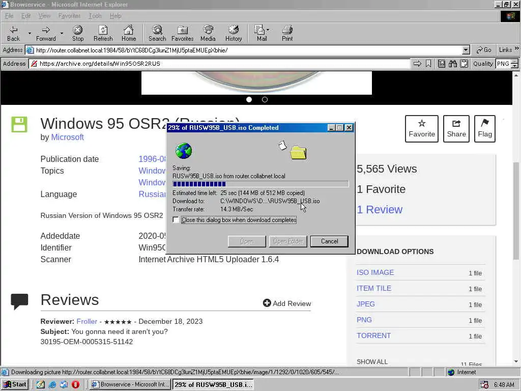521x391 pixels.
Task: Decrease the Quality setting spinner down
Action: click(515, 66)
